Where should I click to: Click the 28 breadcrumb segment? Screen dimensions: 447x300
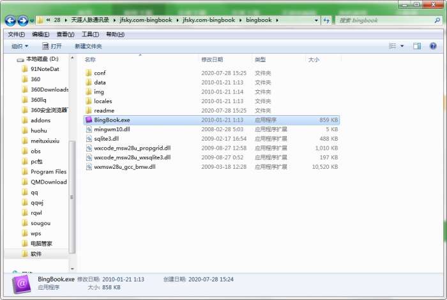[x=57, y=20]
